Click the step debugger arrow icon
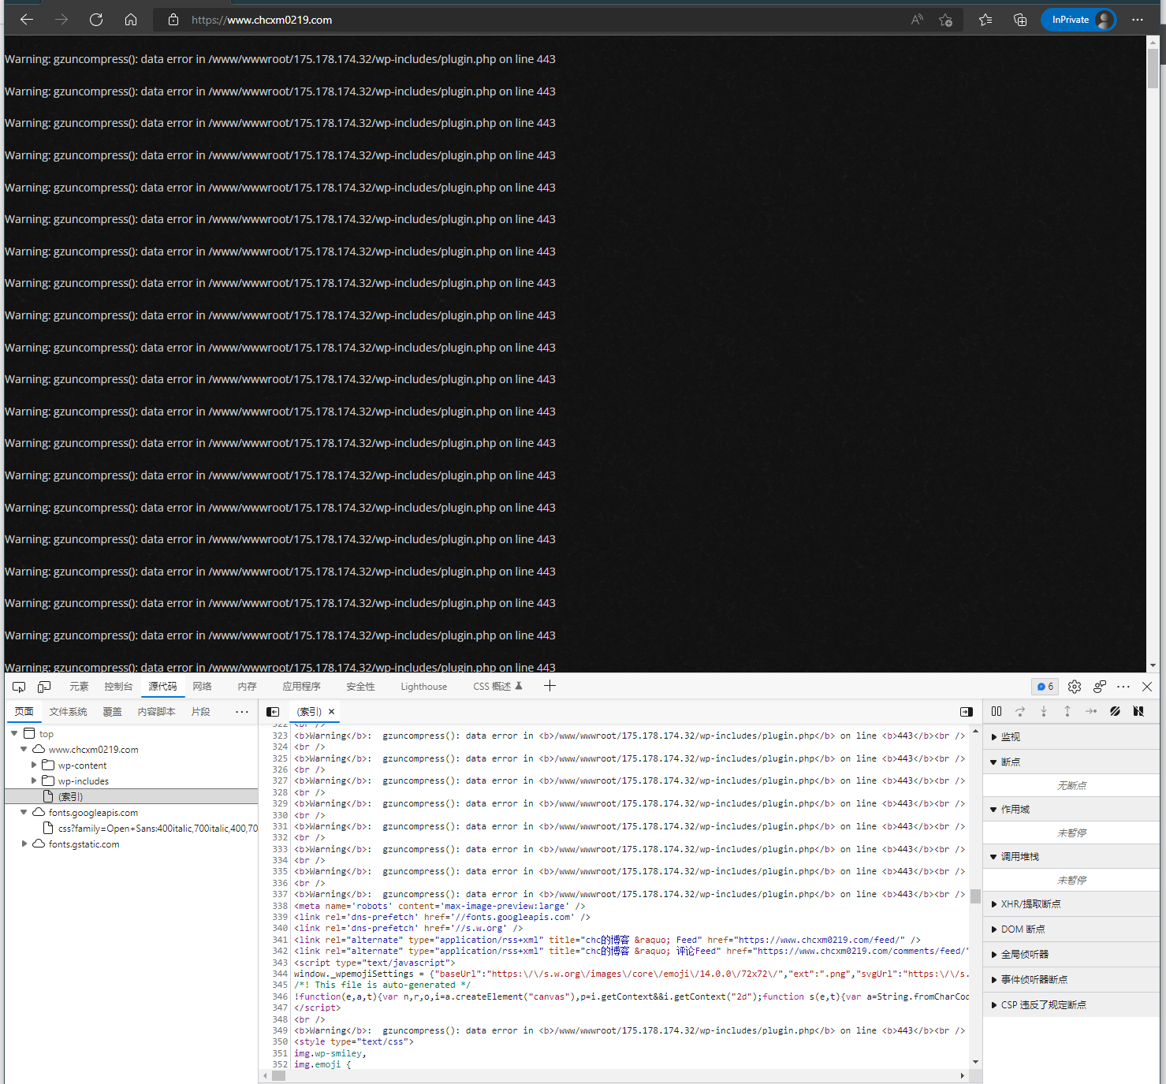This screenshot has width=1166, height=1084. (x=1091, y=711)
